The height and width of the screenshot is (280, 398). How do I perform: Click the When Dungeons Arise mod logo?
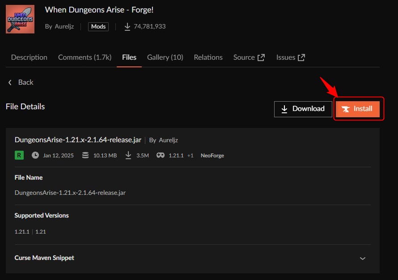[20, 19]
